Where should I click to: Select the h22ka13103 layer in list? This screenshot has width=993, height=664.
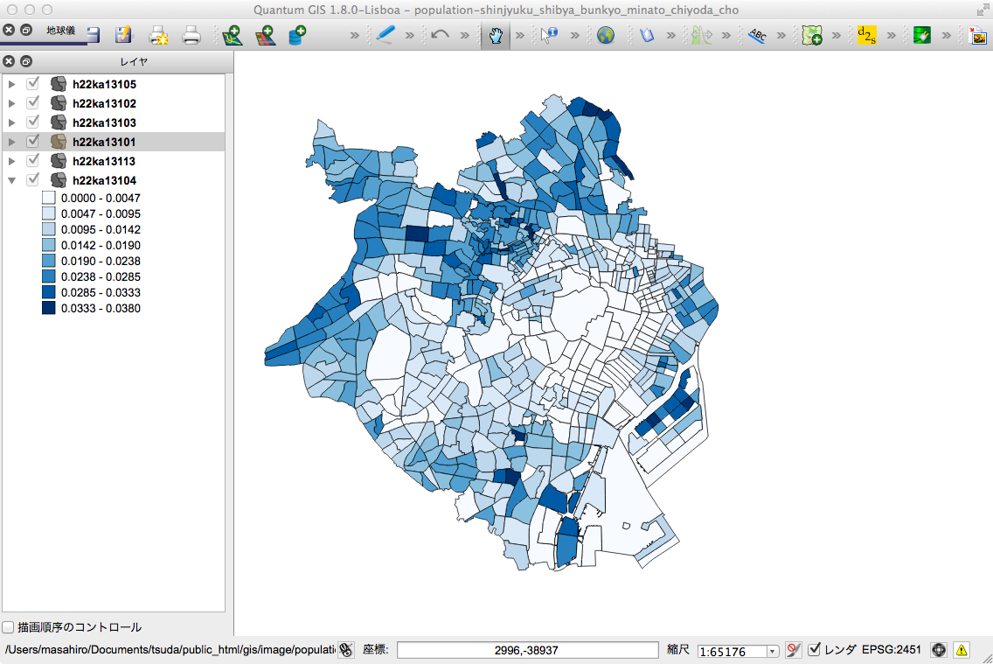click(103, 122)
